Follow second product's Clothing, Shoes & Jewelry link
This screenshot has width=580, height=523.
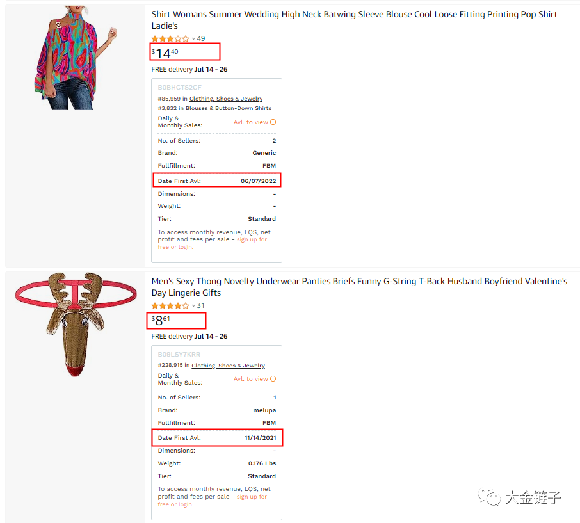[229, 366]
